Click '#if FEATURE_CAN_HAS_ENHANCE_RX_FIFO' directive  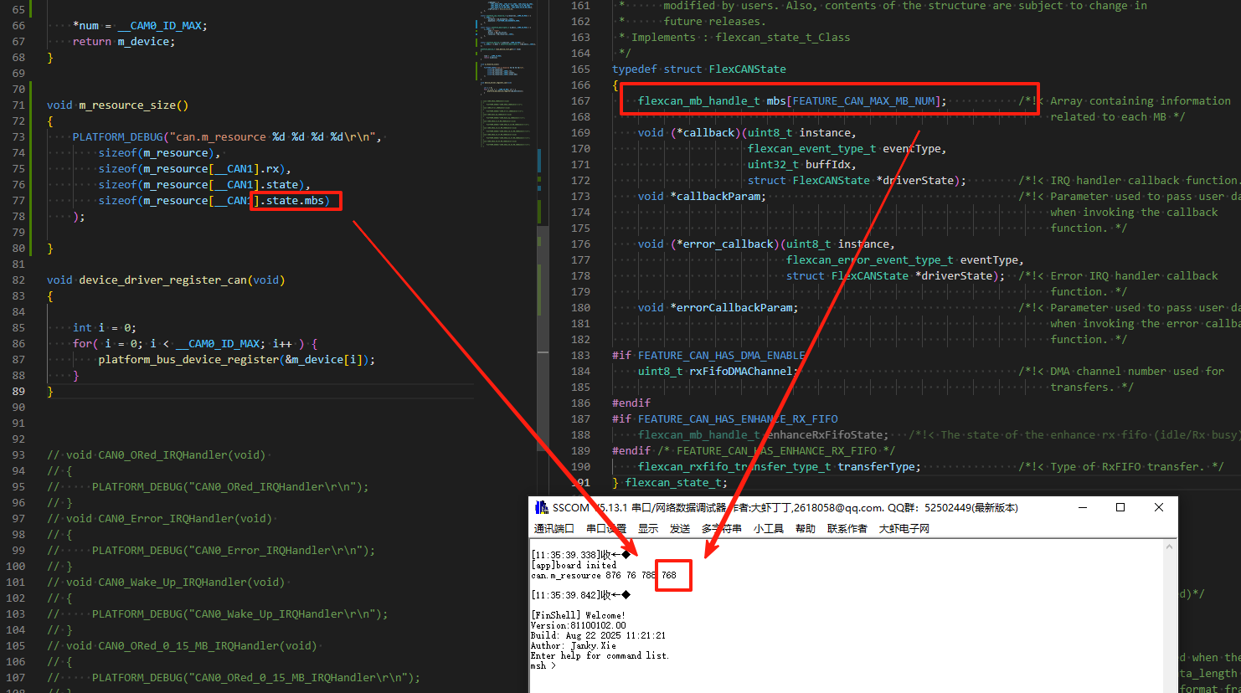pyautogui.click(x=725, y=418)
